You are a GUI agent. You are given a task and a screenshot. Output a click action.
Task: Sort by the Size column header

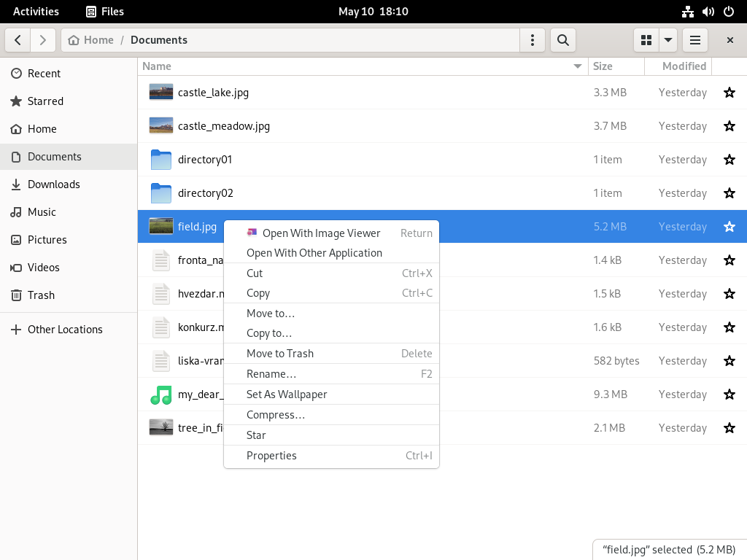tap(616, 66)
